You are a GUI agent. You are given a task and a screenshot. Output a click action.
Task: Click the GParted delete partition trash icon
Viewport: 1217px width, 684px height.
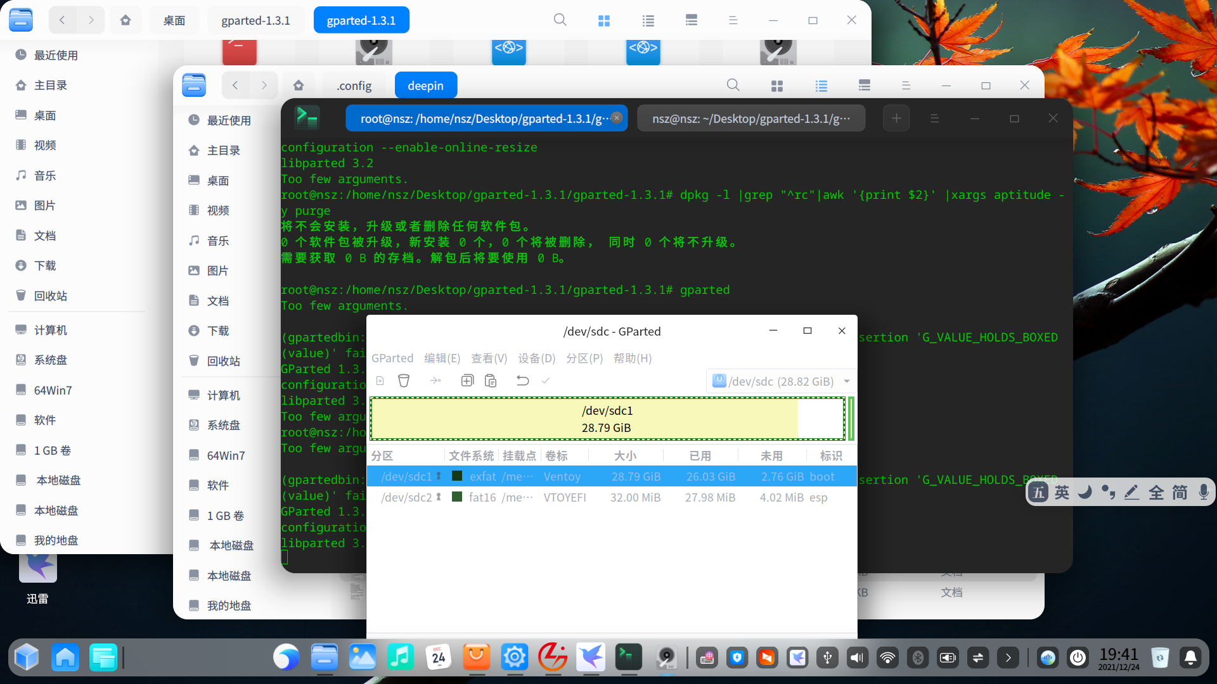[404, 381]
